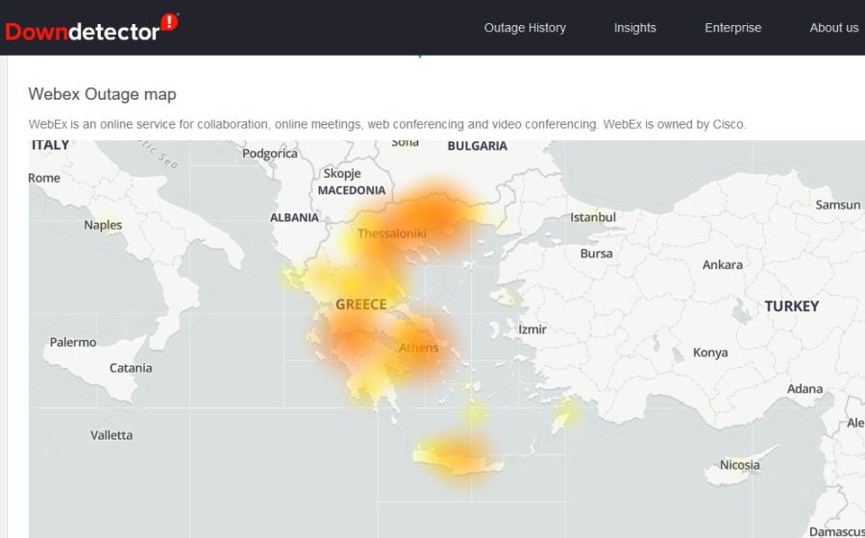The width and height of the screenshot is (865, 538).
Task: Click the Podgorica city label
Action: pos(270,154)
